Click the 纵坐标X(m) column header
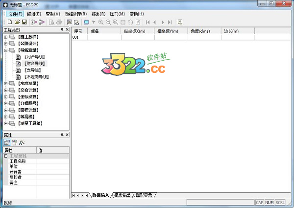Viewport: 294px width, 208px height. (x=138, y=31)
